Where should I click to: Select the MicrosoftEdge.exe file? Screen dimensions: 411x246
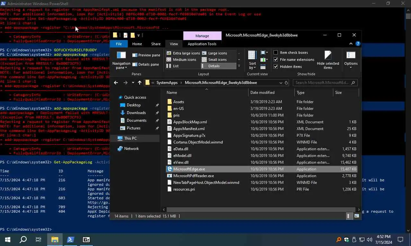tap(261, 169)
